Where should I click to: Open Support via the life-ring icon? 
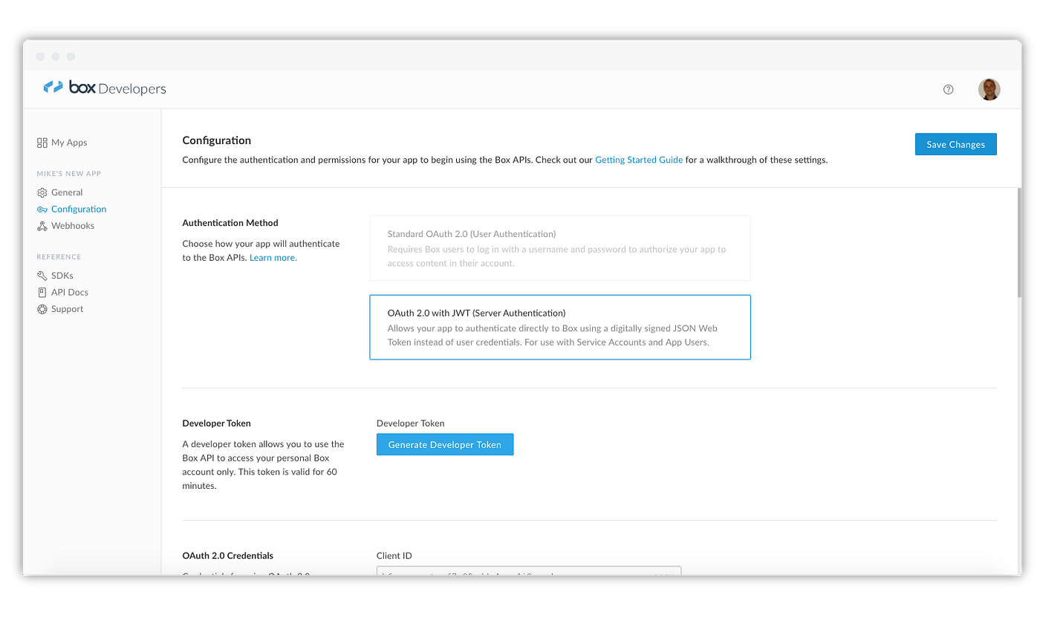[x=42, y=308]
